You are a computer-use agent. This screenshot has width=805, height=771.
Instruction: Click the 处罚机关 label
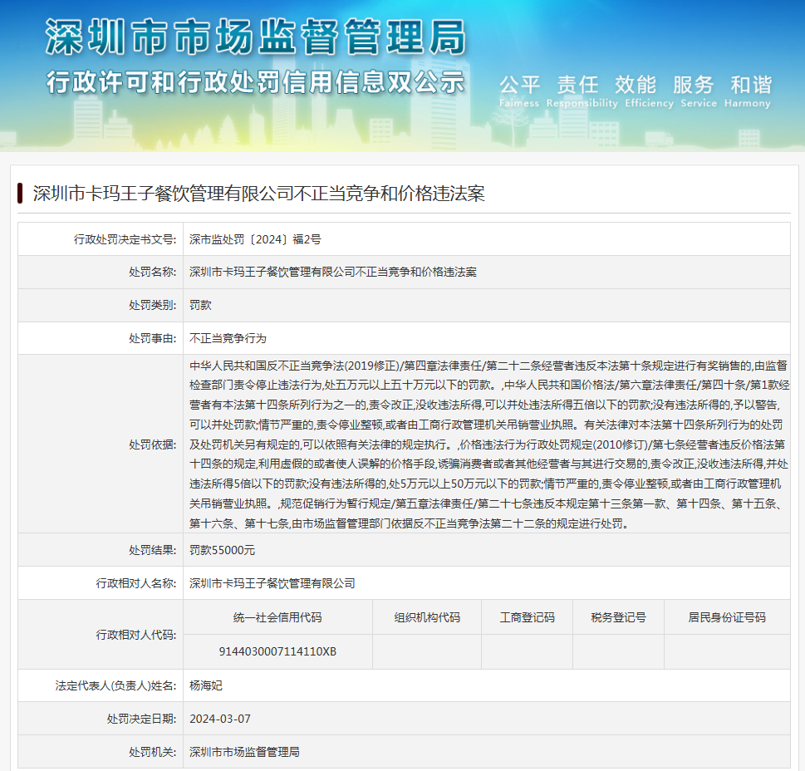click(153, 752)
